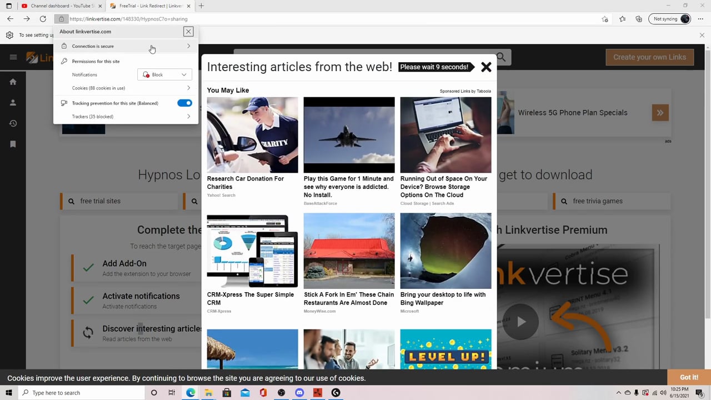Refresh the page
This screenshot has width=711, height=400.
coord(43,19)
